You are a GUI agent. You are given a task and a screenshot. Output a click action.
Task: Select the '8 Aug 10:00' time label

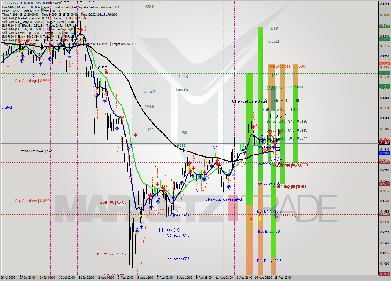(x=184, y=278)
